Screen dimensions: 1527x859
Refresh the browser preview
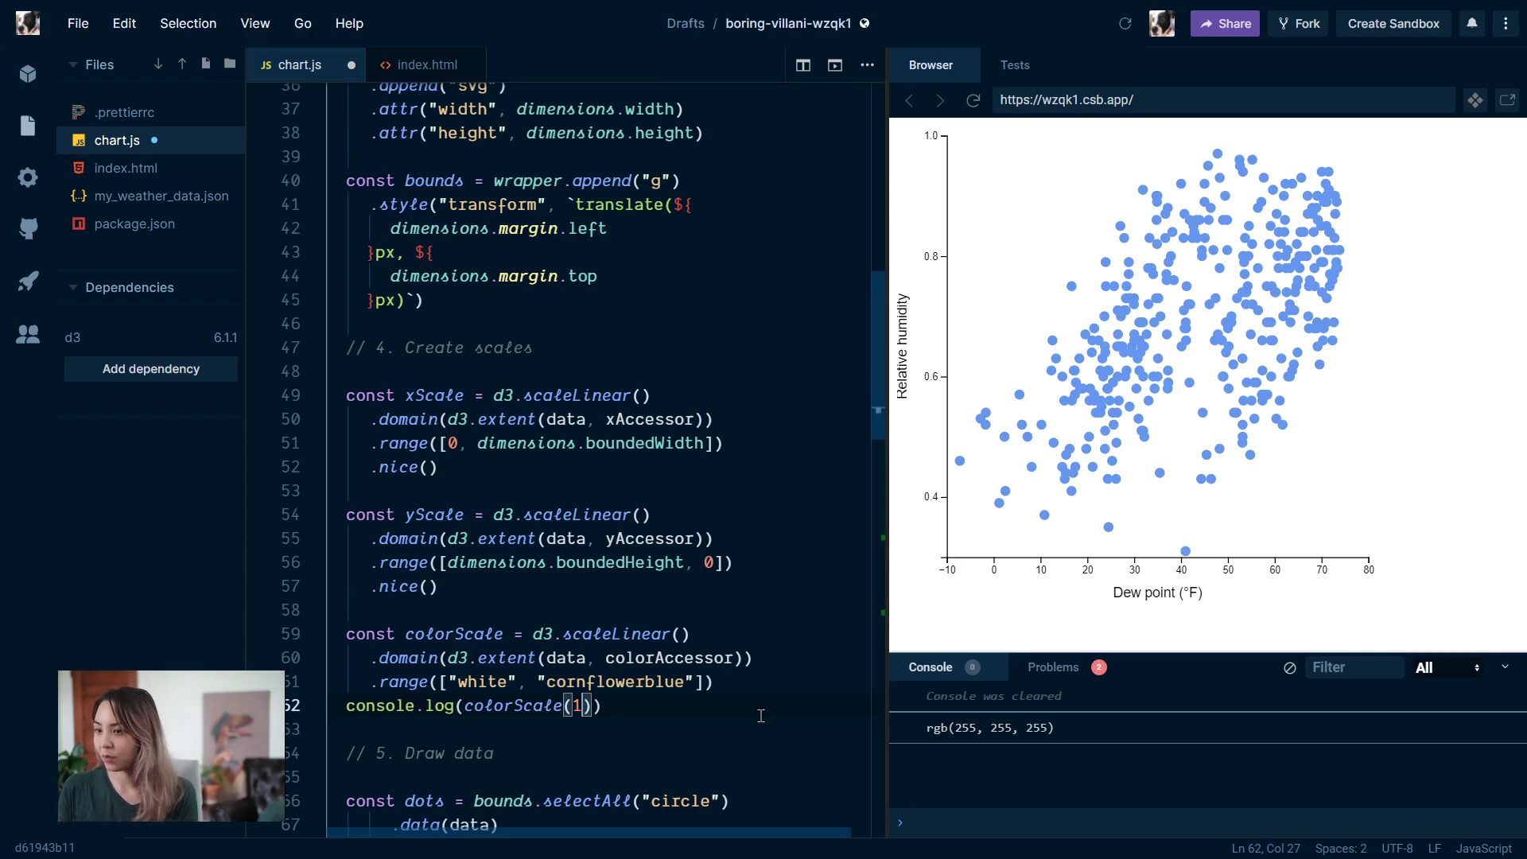[973, 100]
